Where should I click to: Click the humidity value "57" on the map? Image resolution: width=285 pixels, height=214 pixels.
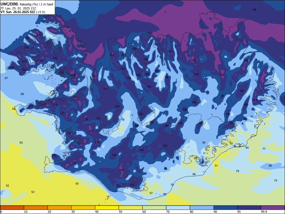point(151,193)
